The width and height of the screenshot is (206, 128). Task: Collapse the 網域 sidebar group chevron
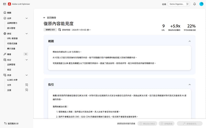point(27,34)
